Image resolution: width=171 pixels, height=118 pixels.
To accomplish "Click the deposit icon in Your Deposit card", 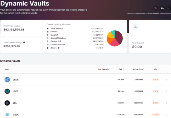I will tap(135, 27).
